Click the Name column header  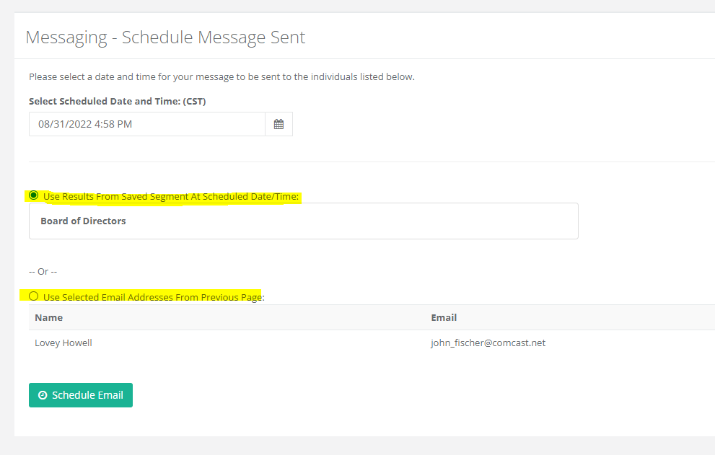(49, 317)
